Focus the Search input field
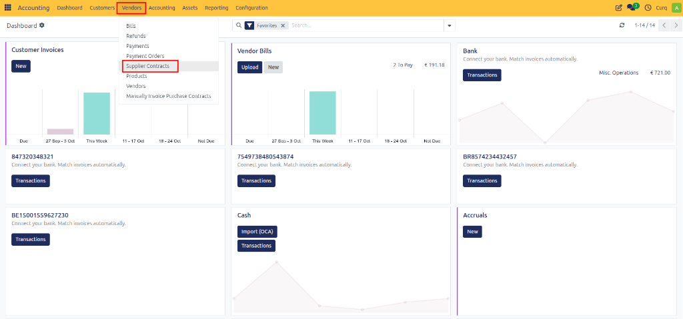The image size is (683, 319). click(x=366, y=26)
